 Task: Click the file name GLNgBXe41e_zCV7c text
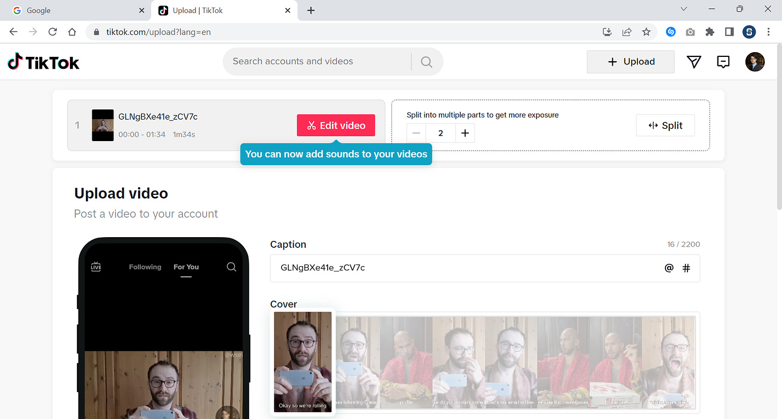click(158, 117)
